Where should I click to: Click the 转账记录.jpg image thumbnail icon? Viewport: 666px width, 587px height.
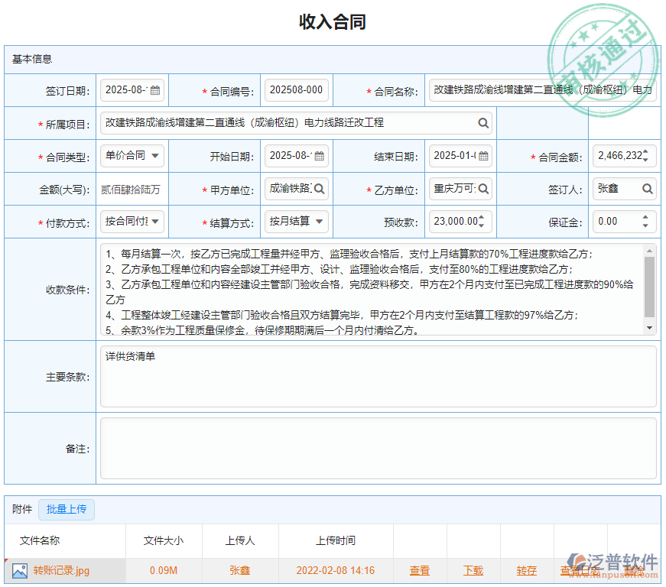click(x=20, y=570)
